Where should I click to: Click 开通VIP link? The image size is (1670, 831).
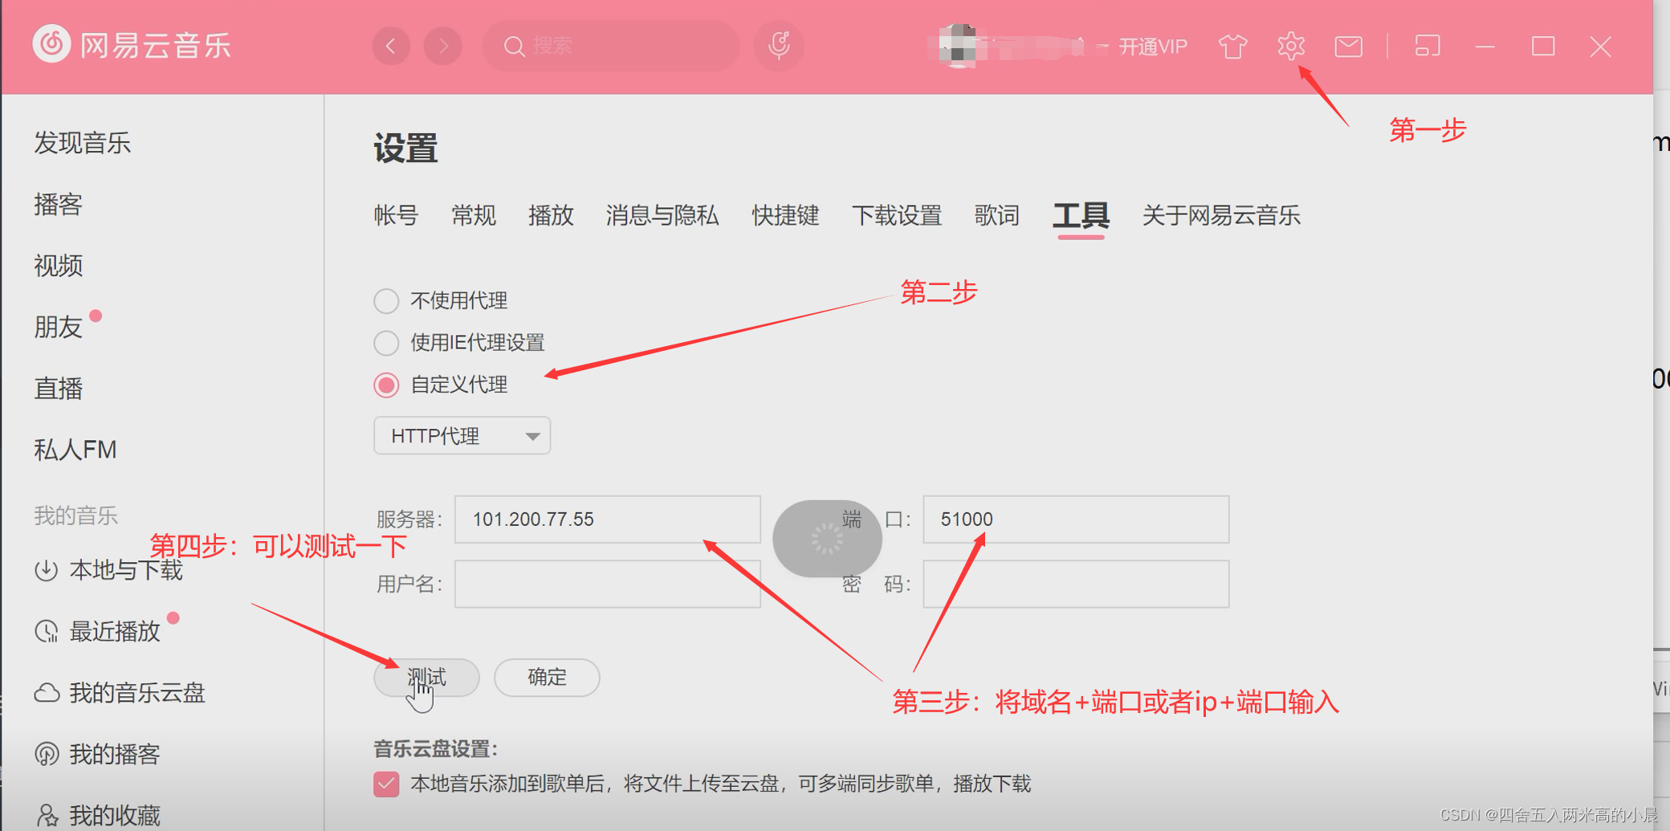point(1153,47)
